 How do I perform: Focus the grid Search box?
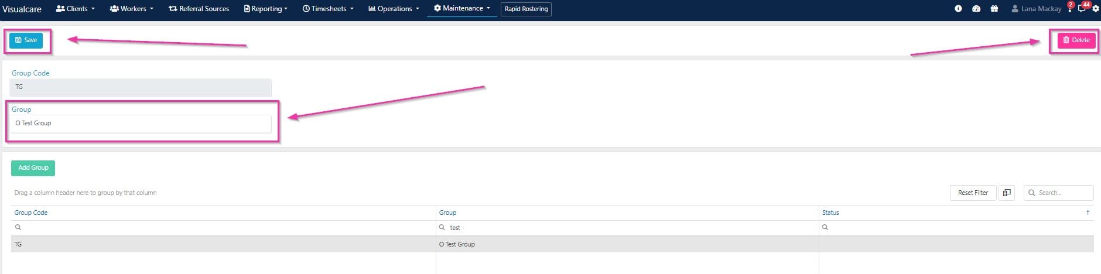pyautogui.click(x=1058, y=193)
